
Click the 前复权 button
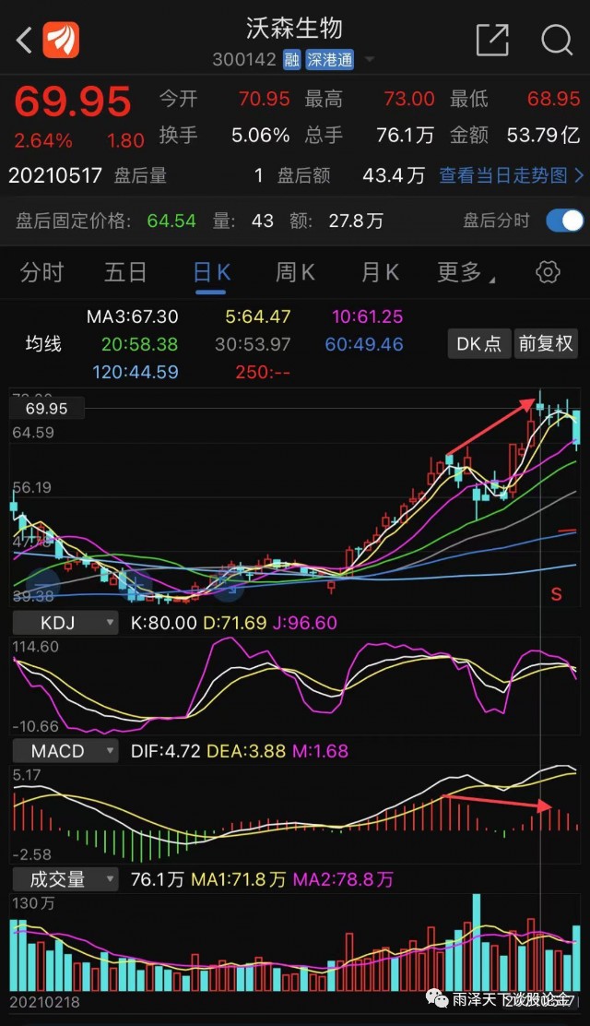(546, 343)
